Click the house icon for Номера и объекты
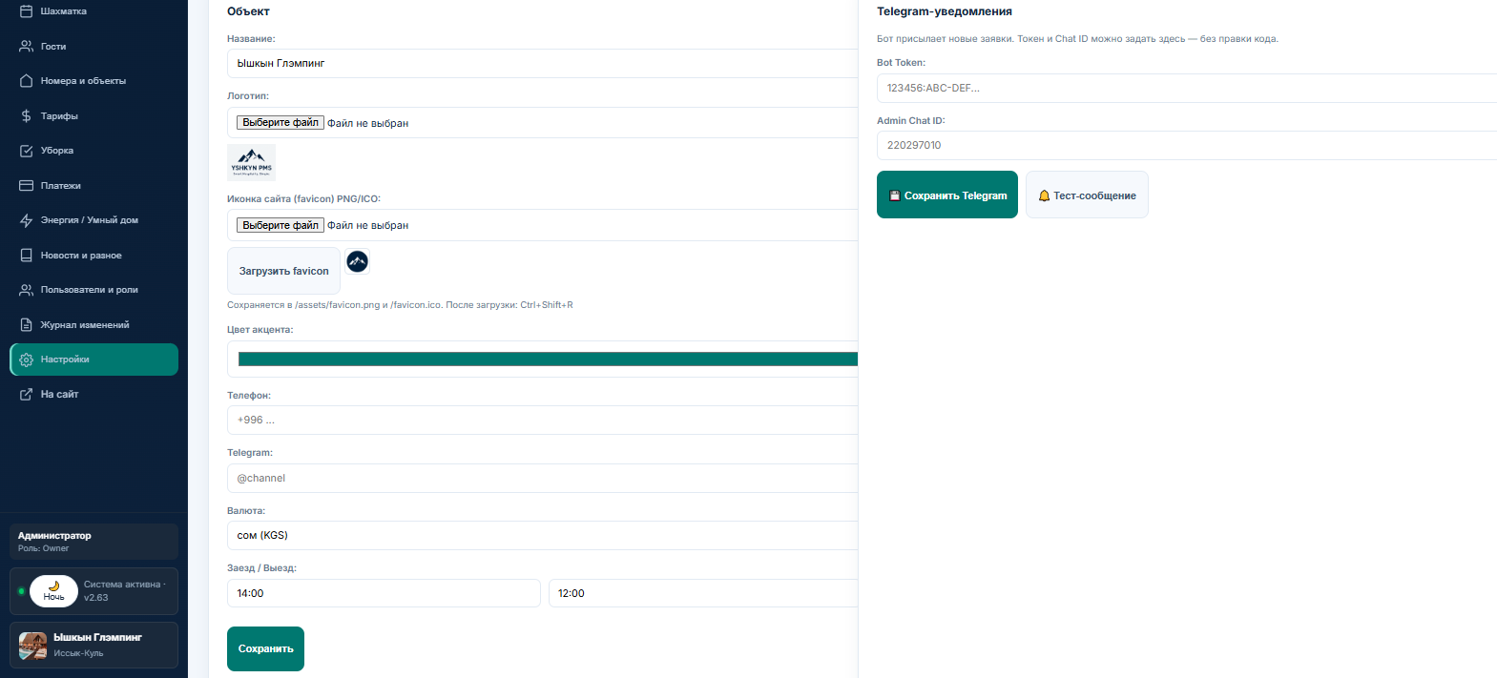 click(x=27, y=81)
